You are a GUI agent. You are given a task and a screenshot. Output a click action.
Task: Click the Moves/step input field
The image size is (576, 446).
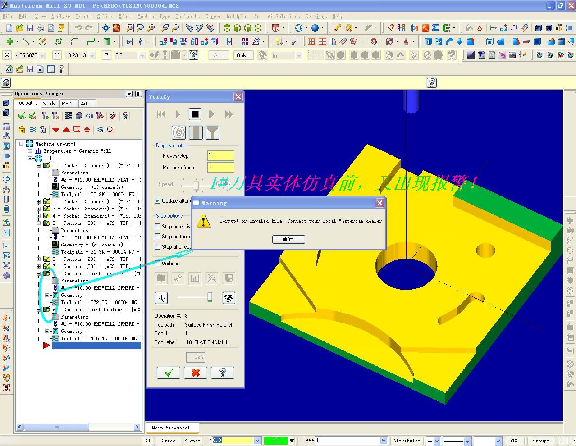[220, 155]
